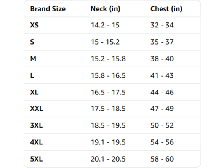Click the neck value 20.1 - 20.5
The height and width of the screenshot is (168, 224).
tap(108, 159)
